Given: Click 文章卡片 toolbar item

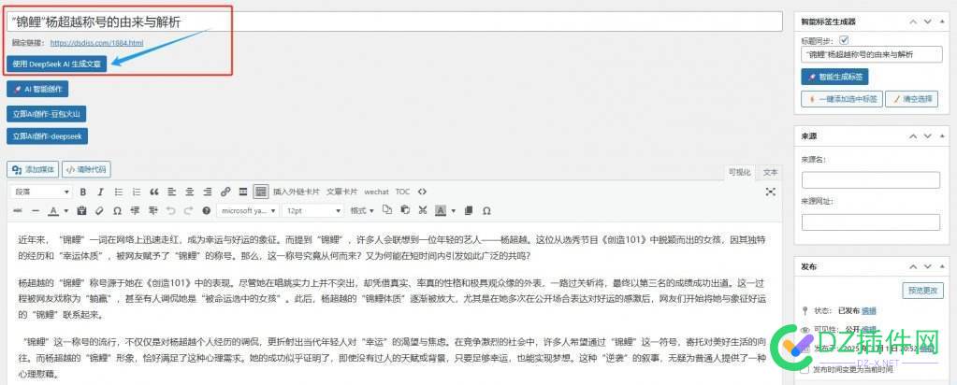Looking at the screenshot, I should pyautogui.click(x=341, y=192).
